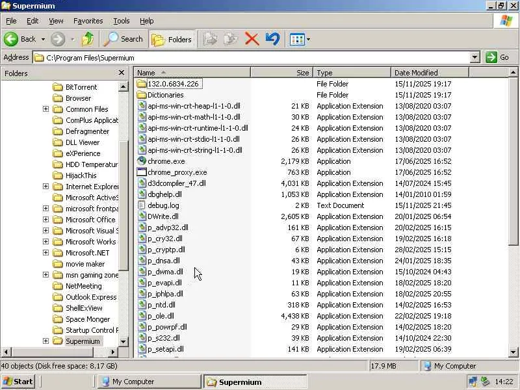Screen dimensions: 520x390
Task: Click the address path field
Action: point(252,57)
